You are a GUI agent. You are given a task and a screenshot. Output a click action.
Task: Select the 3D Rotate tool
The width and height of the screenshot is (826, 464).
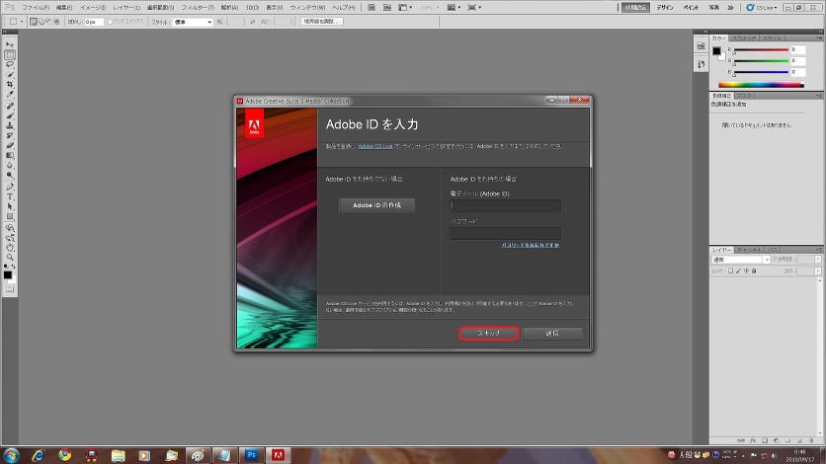coord(10,228)
